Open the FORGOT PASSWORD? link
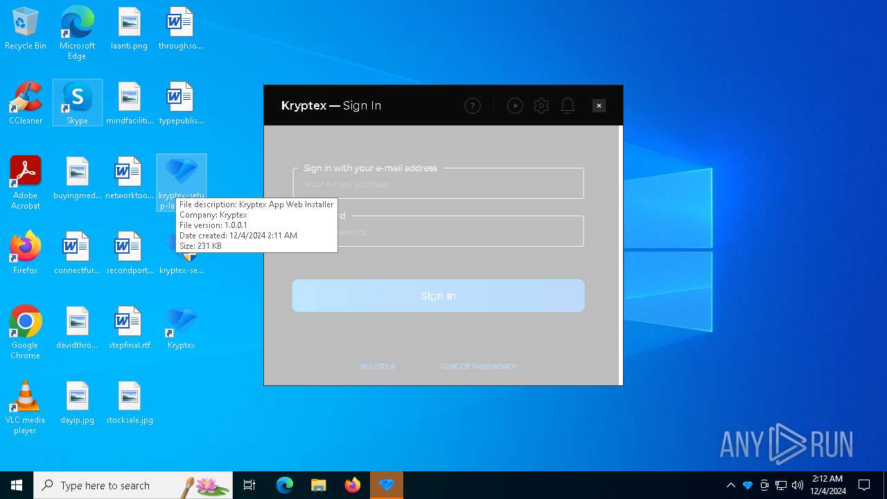The image size is (887, 499). (x=479, y=367)
